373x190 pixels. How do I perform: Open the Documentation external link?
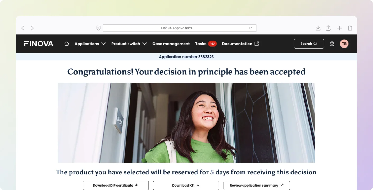[x=240, y=44]
